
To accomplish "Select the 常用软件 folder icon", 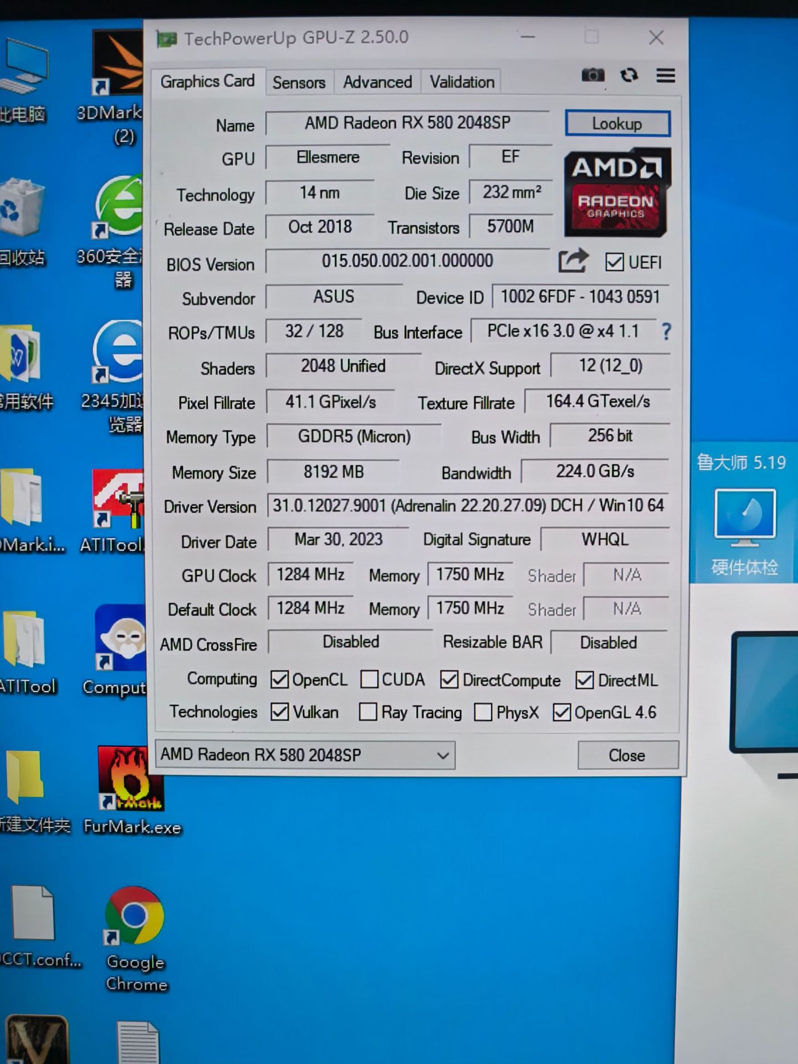I will (x=21, y=353).
